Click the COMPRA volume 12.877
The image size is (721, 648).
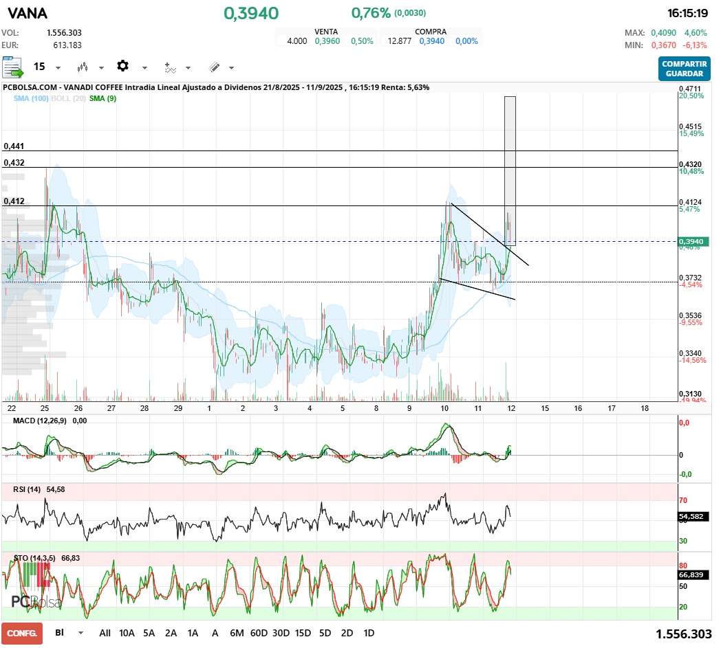click(400, 41)
